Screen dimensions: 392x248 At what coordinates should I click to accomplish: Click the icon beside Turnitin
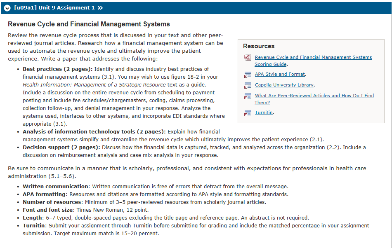click(248, 113)
